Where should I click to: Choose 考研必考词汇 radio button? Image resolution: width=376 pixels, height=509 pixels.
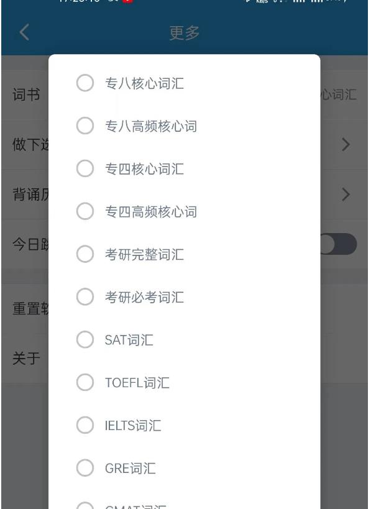tap(85, 296)
